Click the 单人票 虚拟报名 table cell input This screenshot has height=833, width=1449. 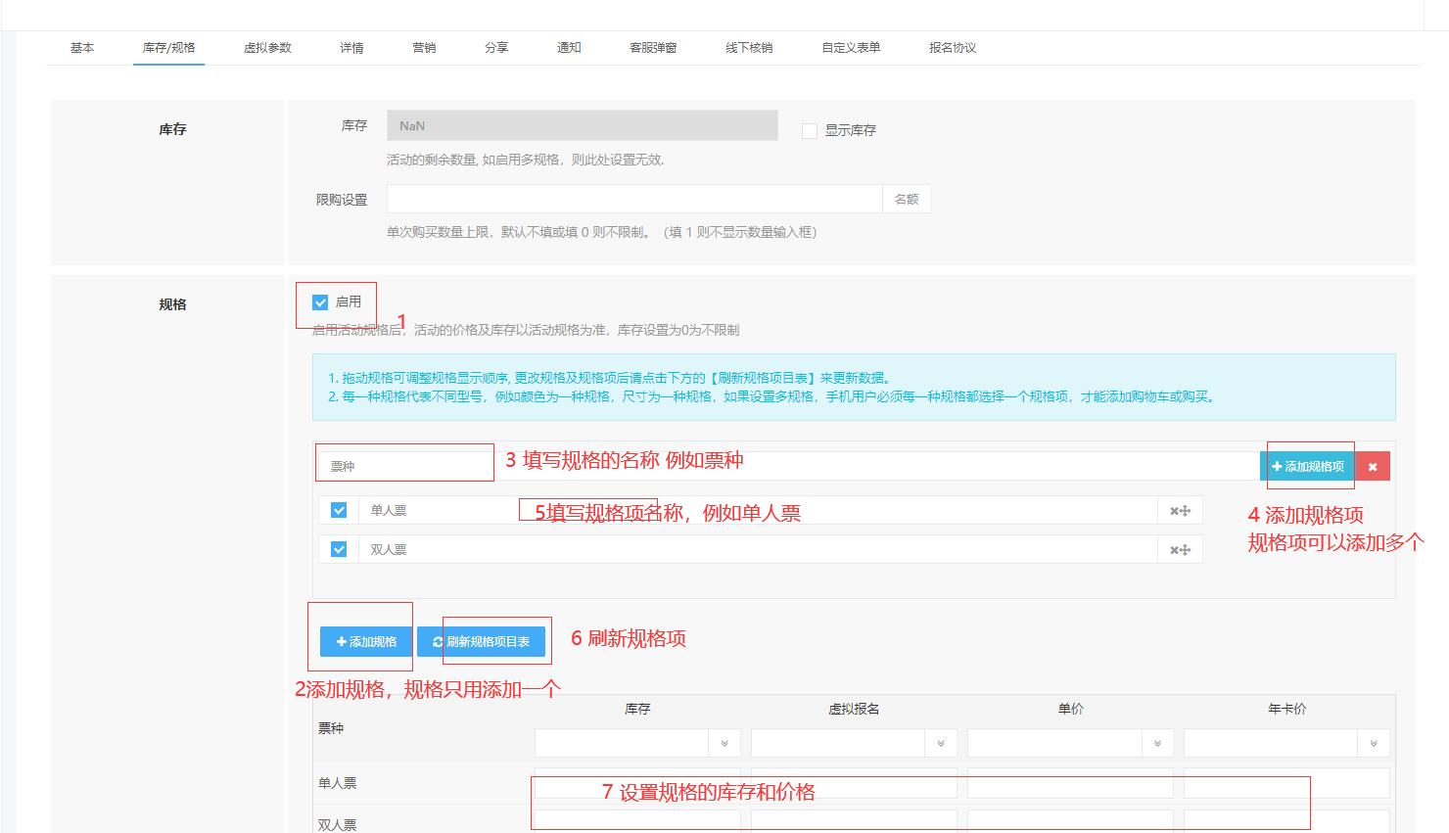[854, 783]
